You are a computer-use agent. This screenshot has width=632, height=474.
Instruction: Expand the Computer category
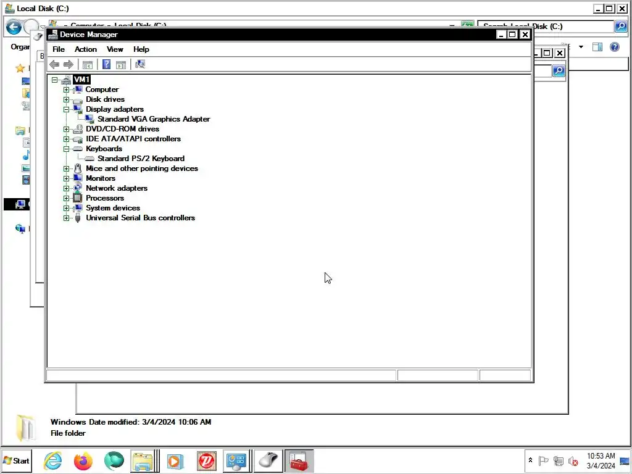coord(66,89)
